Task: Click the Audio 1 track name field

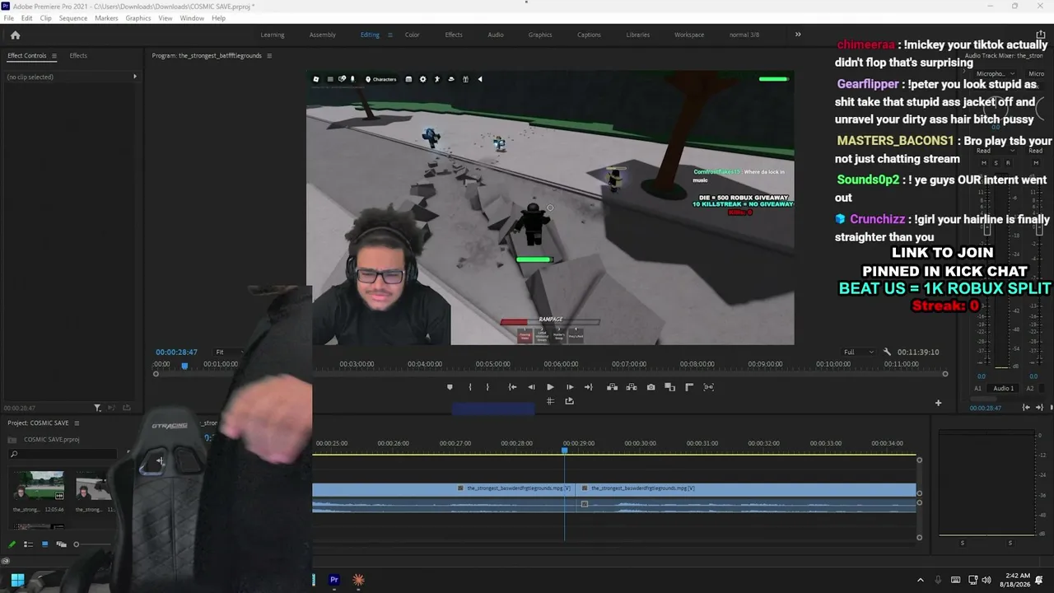Action: pyautogui.click(x=1003, y=388)
